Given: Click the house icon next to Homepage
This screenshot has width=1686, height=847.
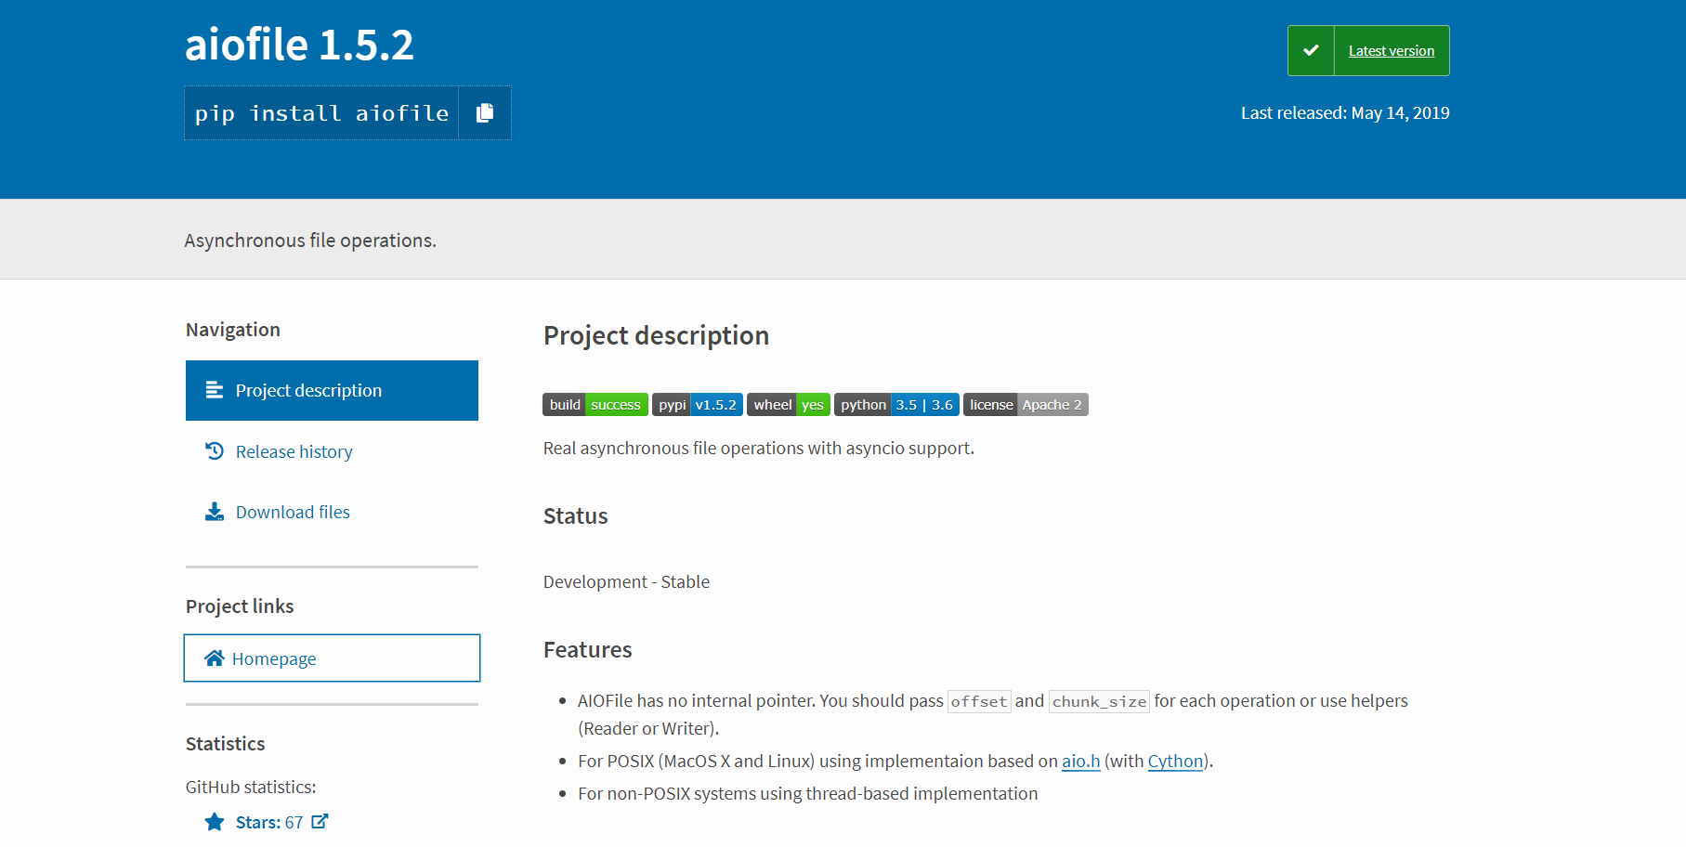Looking at the screenshot, I should pos(215,658).
